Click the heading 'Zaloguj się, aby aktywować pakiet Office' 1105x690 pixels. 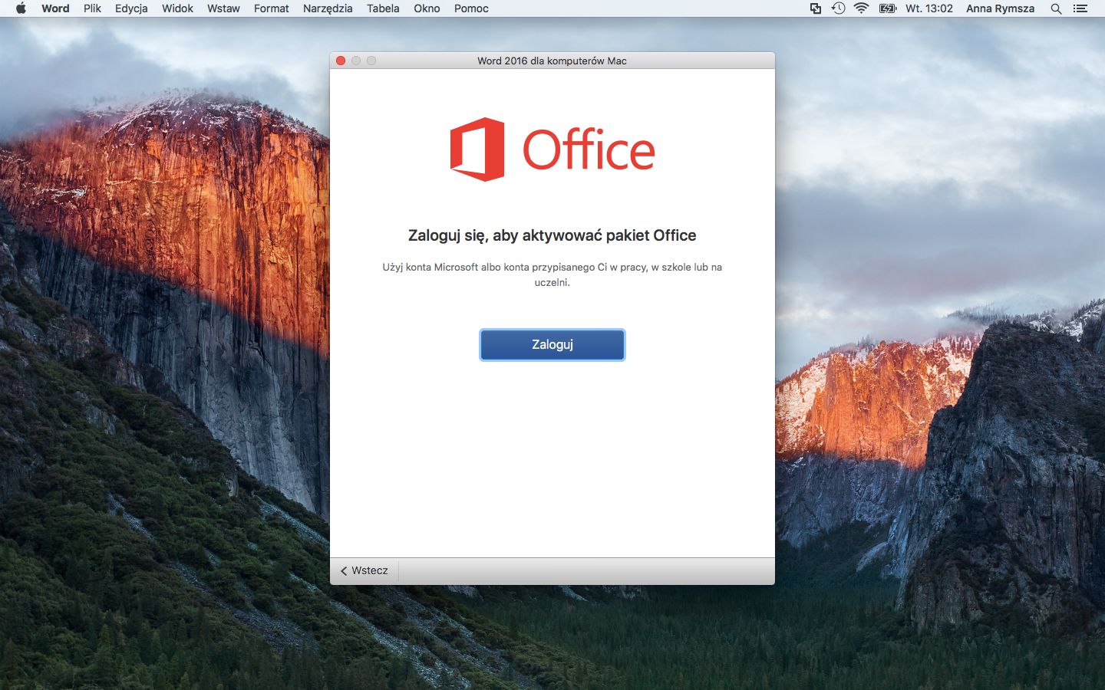(x=552, y=235)
